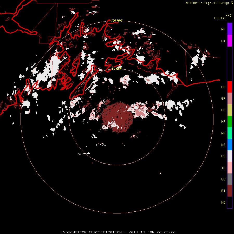234x234 pixels.
Task: Click the RF purple legend swatch
Action: 230,29
